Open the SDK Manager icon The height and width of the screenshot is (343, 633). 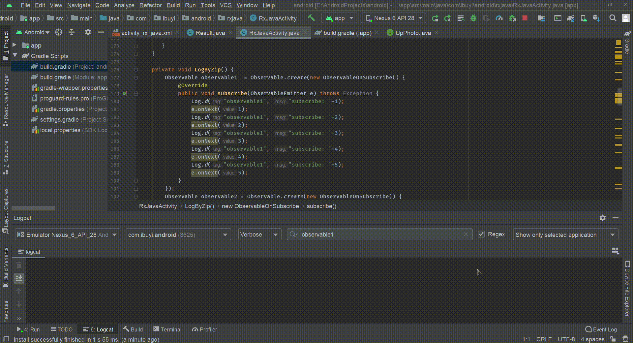click(x=596, y=18)
